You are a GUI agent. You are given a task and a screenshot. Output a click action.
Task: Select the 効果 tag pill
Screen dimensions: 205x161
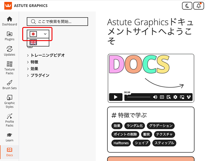tap(117, 126)
